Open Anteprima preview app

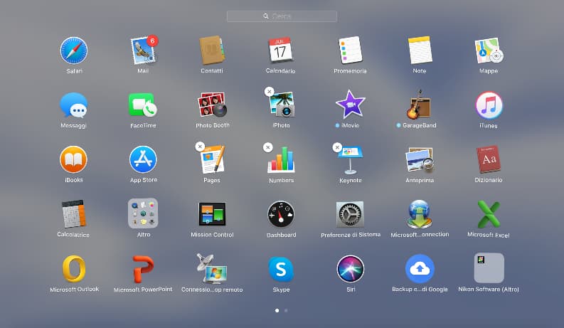coord(420,160)
